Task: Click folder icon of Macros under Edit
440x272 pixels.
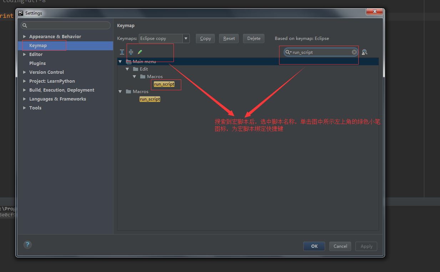Action: click(x=143, y=77)
